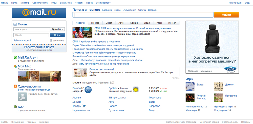Toggle the запомнить checkbox
Image resolution: width=253 pixels, height=124 pixels.
click(51, 40)
